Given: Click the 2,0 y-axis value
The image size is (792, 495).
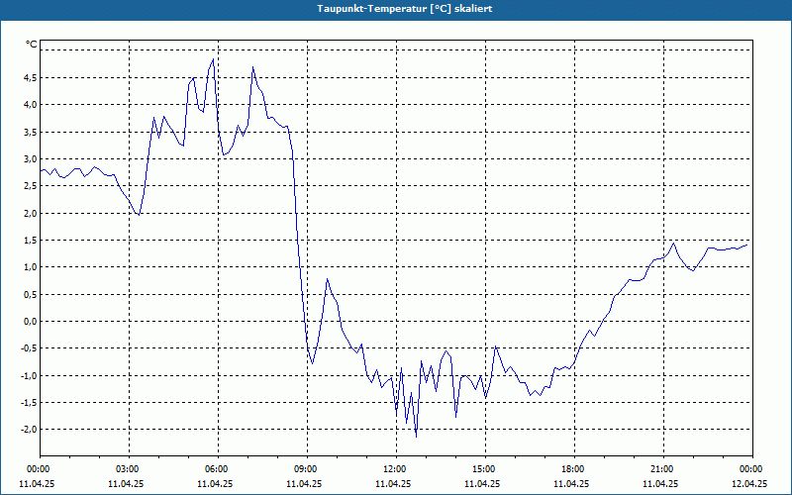Looking at the screenshot, I should point(30,213).
